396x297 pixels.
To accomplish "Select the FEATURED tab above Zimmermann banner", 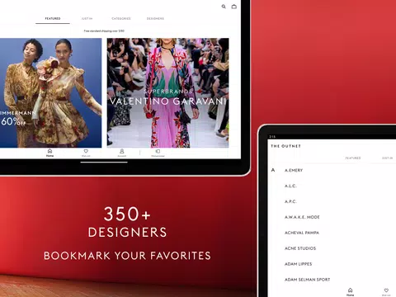I will click(53, 18).
